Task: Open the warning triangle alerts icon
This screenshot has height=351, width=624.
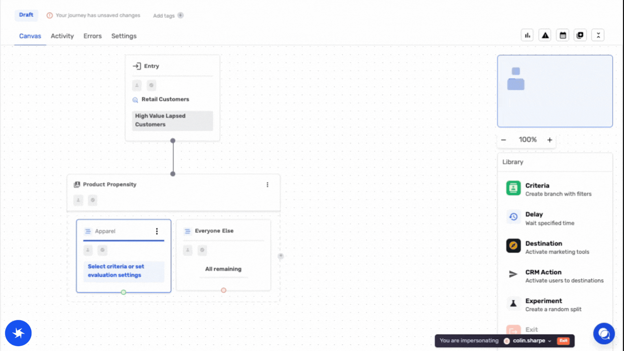Action: click(x=545, y=35)
